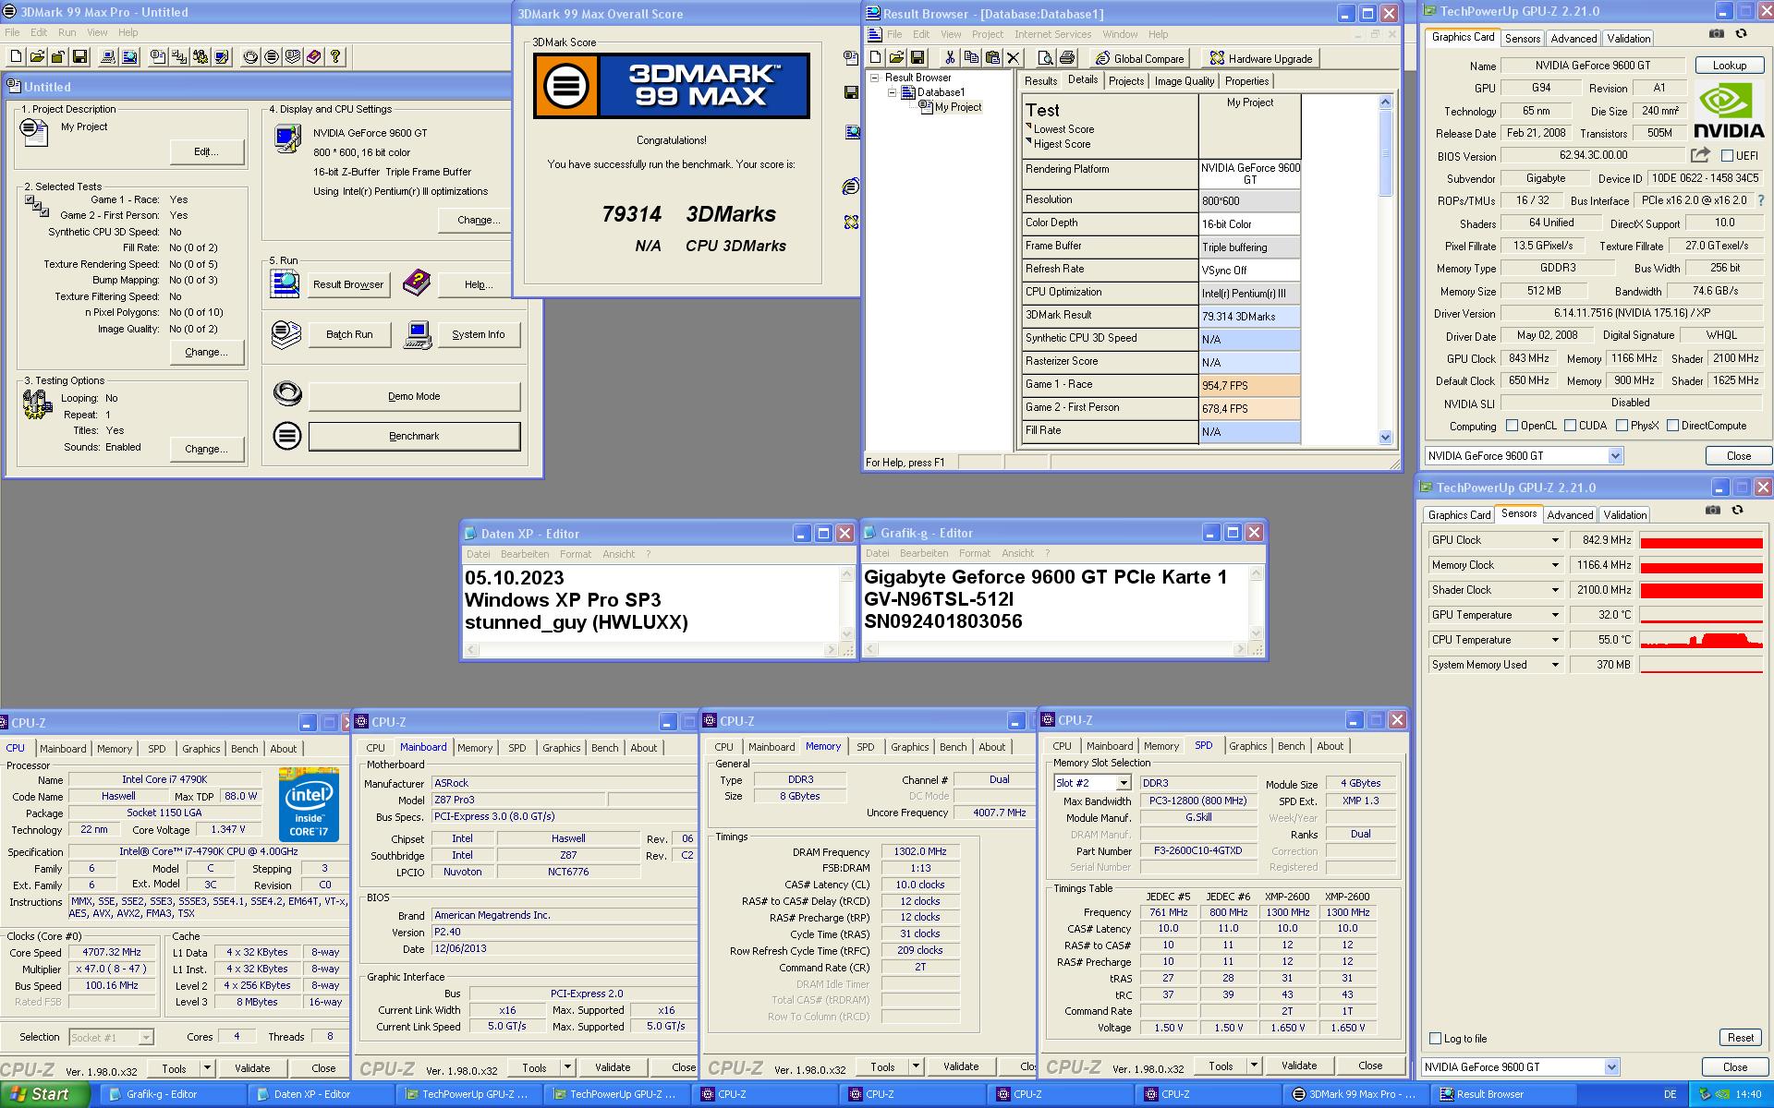The height and width of the screenshot is (1108, 1774).
Task: Click Delete X icon in Result Browser toolbar
Action: pyautogui.click(x=1013, y=58)
